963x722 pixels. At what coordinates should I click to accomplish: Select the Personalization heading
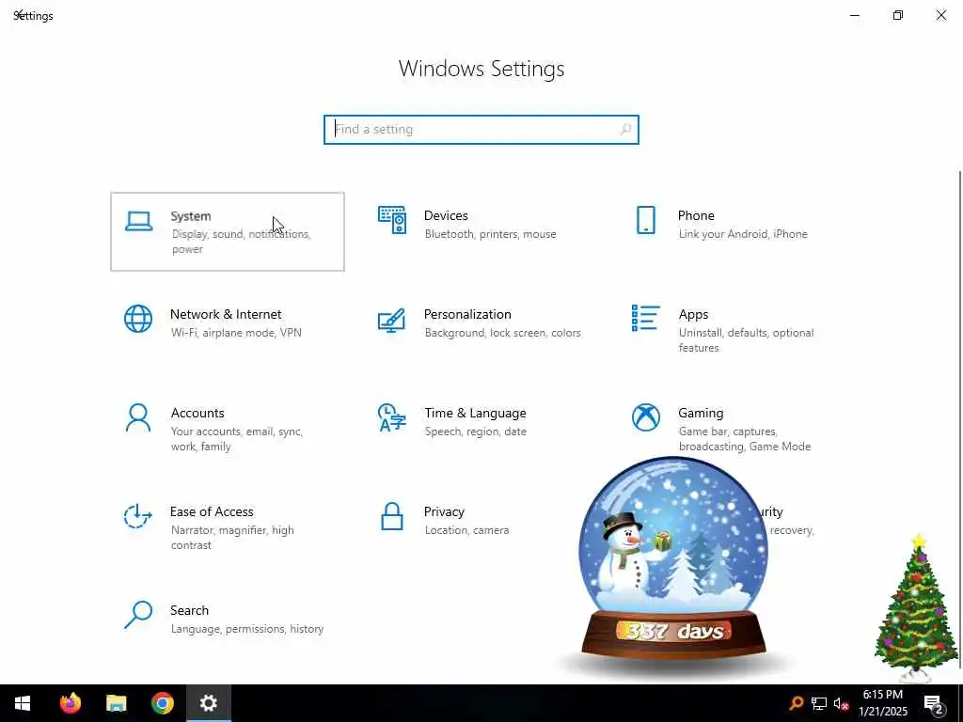pyautogui.click(x=467, y=314)
